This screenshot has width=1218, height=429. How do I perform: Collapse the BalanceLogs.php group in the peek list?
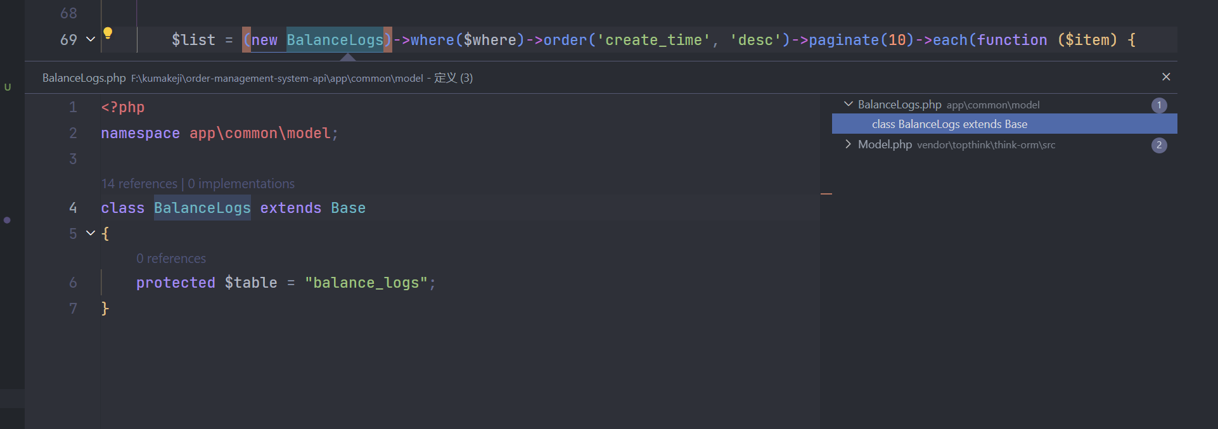849,104
